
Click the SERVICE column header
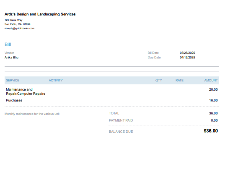coord(13,80)
